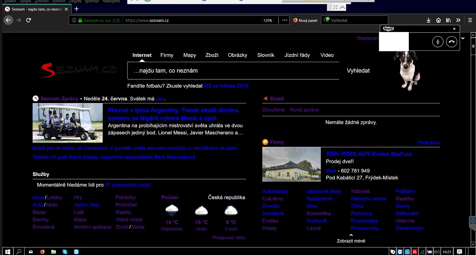Click the orange Firmy section icon

(x=265, y=142)
